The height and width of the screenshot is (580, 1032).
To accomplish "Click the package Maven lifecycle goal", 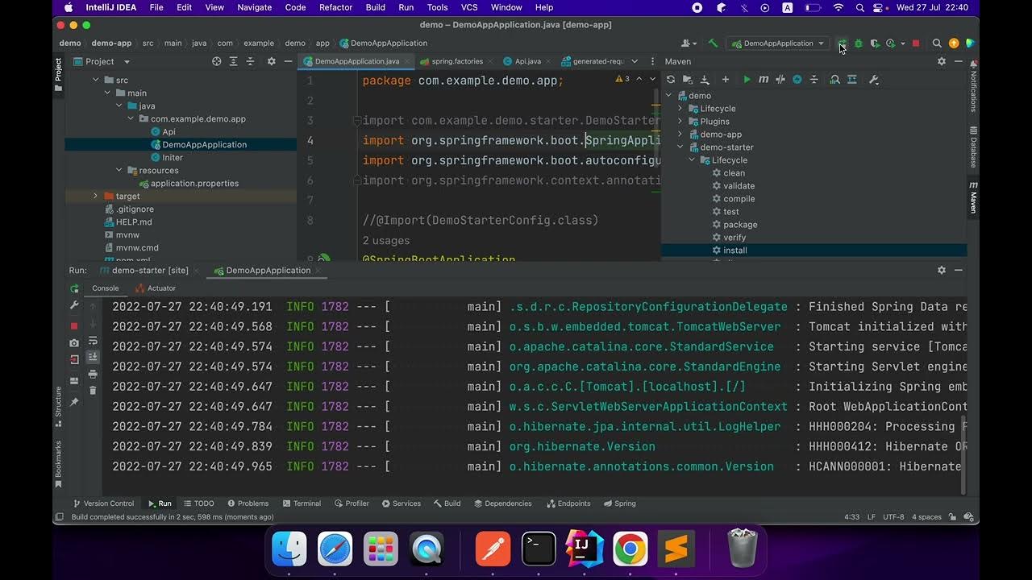I will 740,225.
